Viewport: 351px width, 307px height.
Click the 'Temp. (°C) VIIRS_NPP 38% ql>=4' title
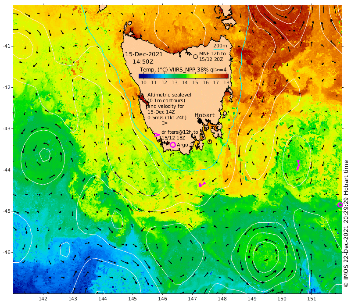pos(183,70)
